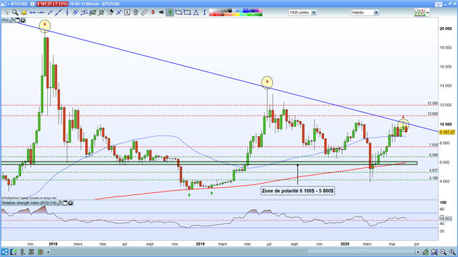Select the ruler measuring tool
Viewport: 458px width, 257px height.
click(144, 13)
